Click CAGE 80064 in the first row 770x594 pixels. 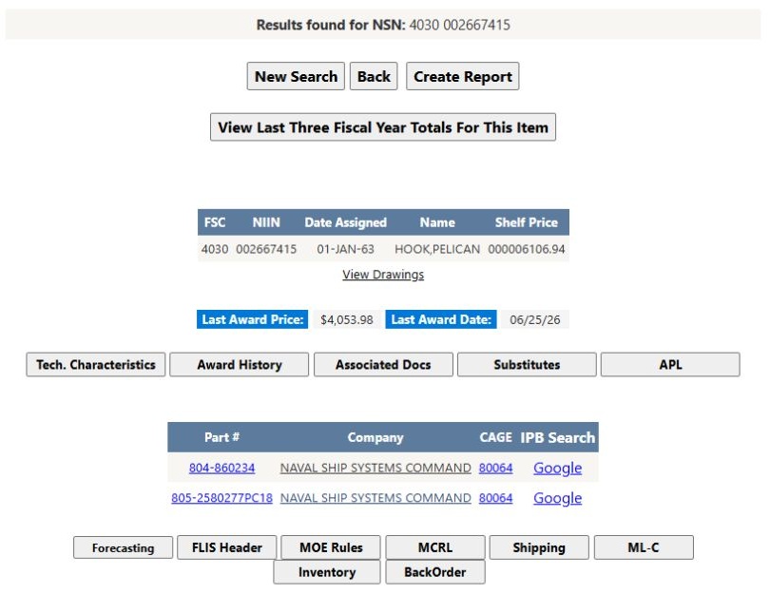495,468
